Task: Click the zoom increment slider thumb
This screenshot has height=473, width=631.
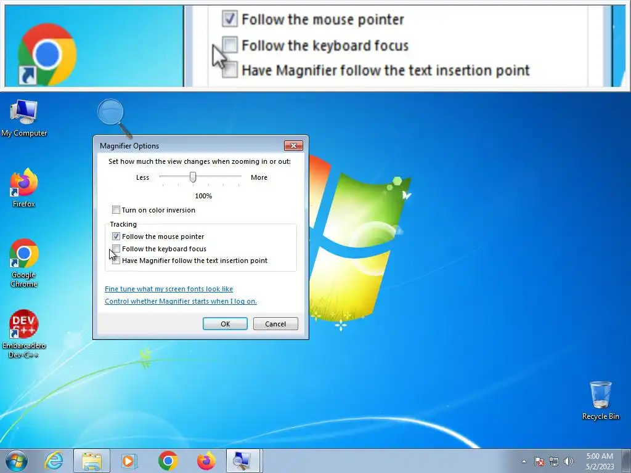Action: 193,177
